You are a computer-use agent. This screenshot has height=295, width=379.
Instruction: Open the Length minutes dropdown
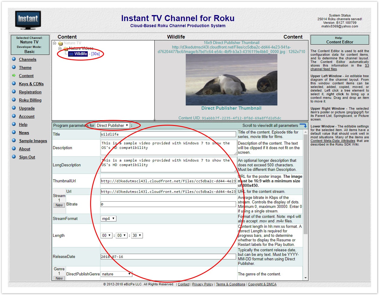pos(122,235)
